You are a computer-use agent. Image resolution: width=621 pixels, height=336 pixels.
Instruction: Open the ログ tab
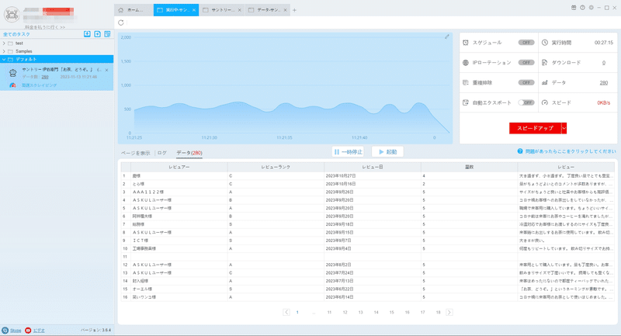[x=162, y=153]
